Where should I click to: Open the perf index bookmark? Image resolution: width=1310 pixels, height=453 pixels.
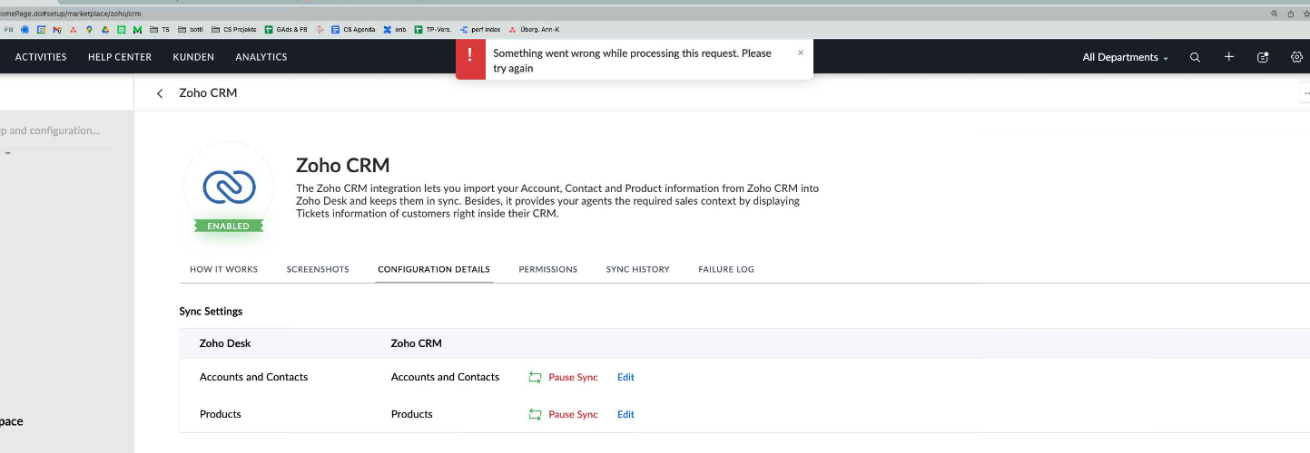[480, 30]
